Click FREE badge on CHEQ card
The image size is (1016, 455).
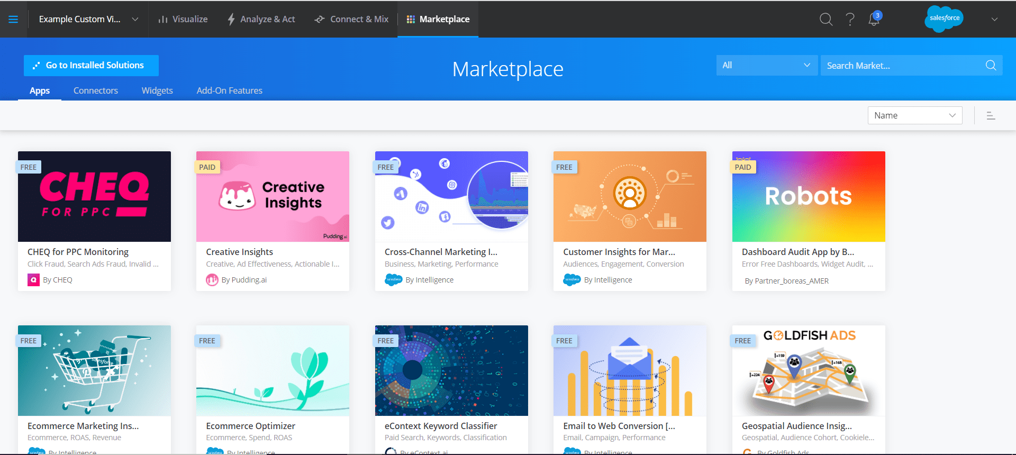click(x=29, y=167)
